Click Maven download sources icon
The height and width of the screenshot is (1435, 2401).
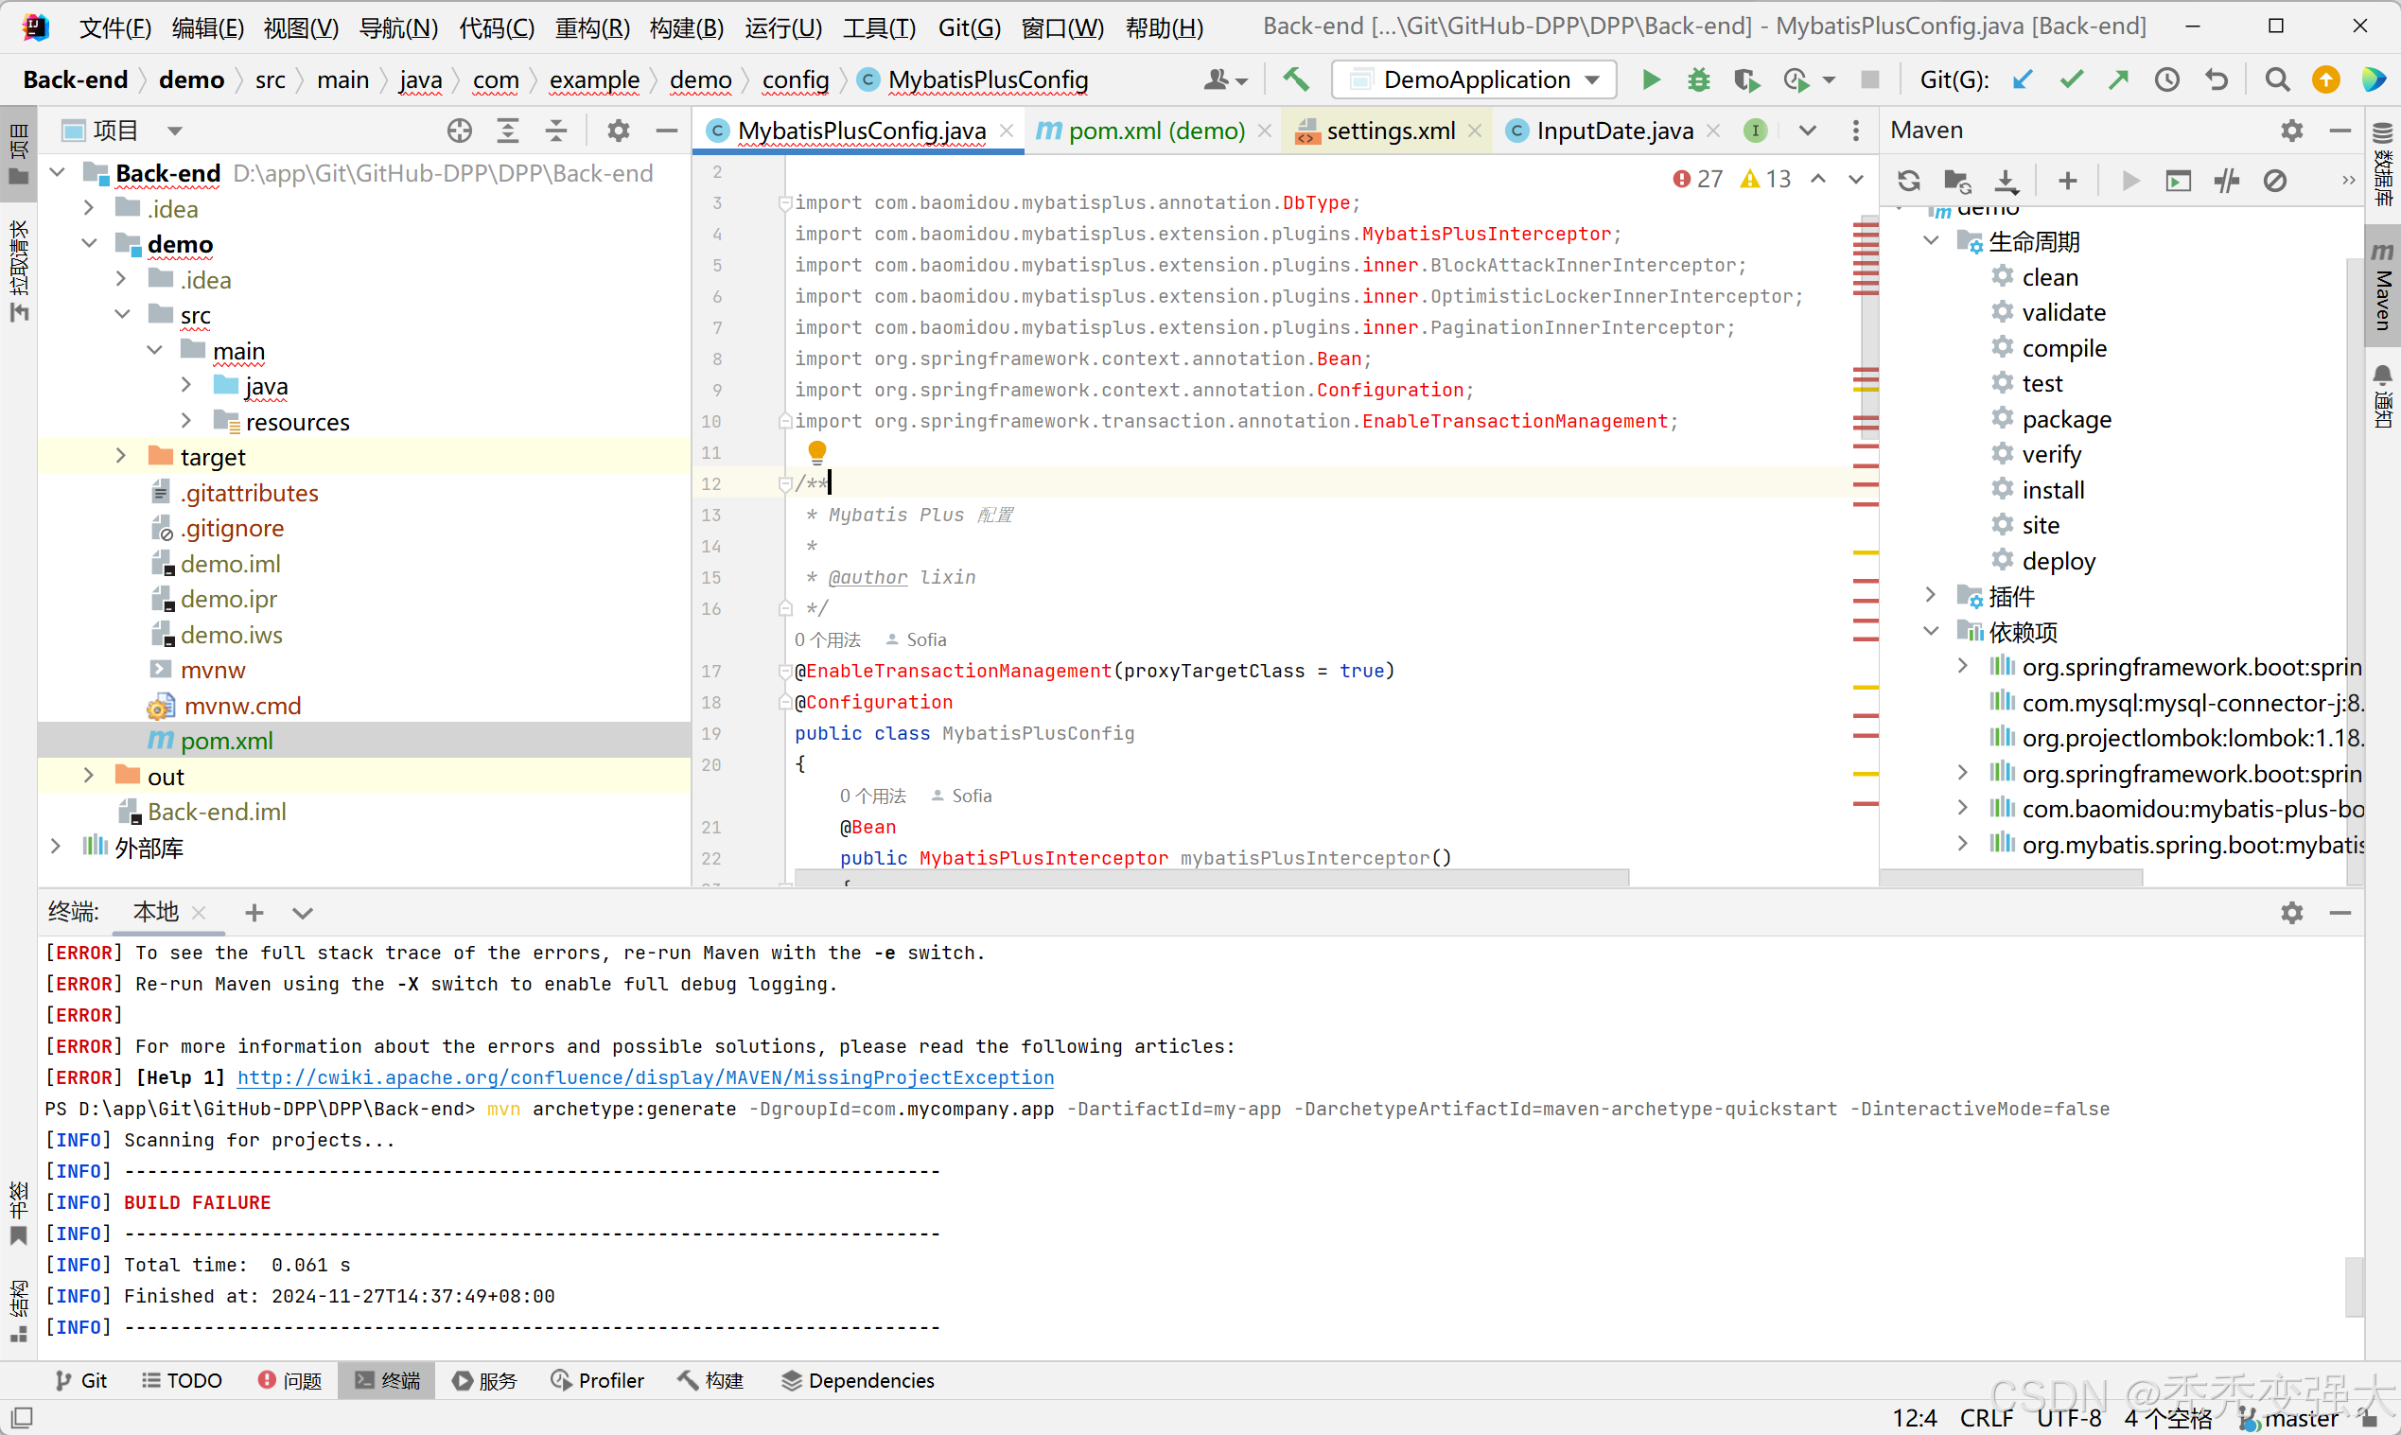(x=2007, y=181)
